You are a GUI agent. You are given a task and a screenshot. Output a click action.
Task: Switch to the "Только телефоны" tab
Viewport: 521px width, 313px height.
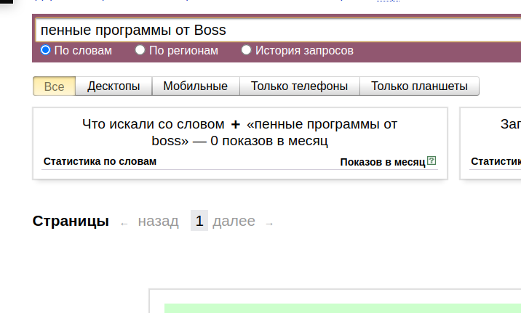(299, 86)
